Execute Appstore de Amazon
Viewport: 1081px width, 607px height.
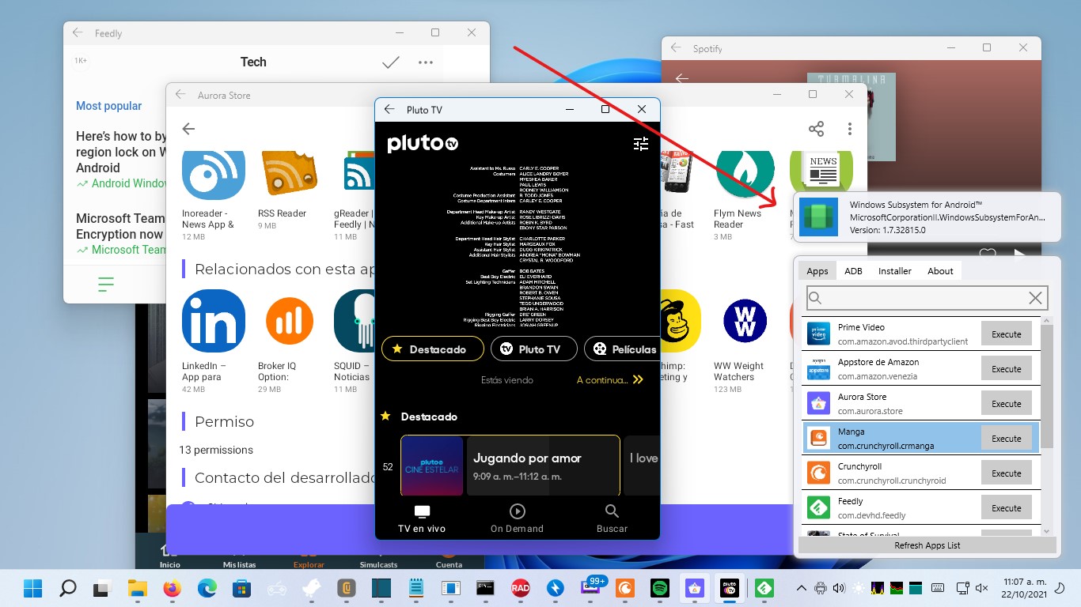[x=1007, y=369]
